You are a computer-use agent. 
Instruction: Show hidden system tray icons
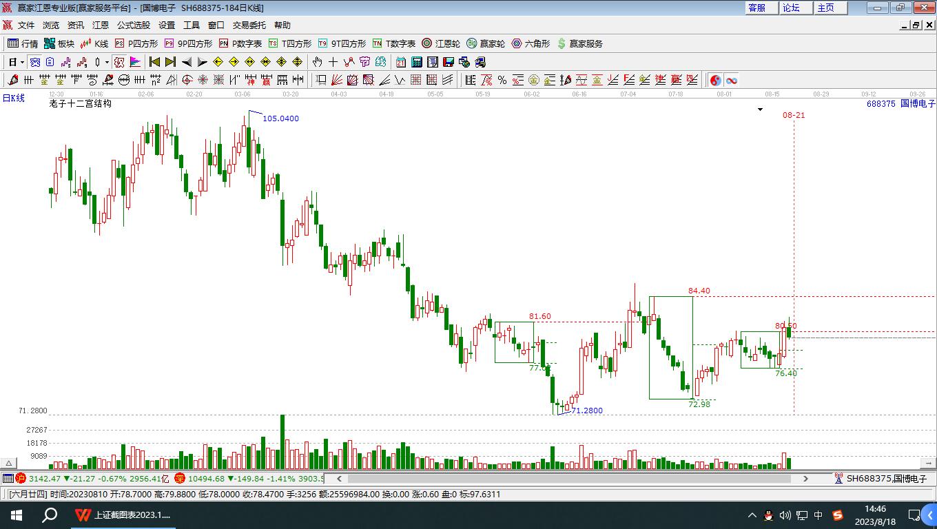(752, 515)
